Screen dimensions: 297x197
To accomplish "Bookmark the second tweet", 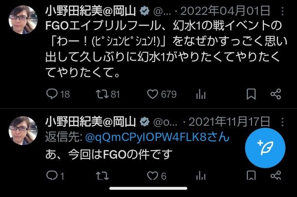I will point(251,176).
